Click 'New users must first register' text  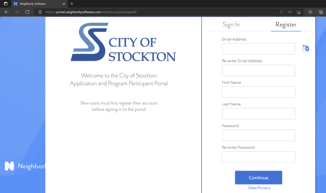tap(119, 106)
